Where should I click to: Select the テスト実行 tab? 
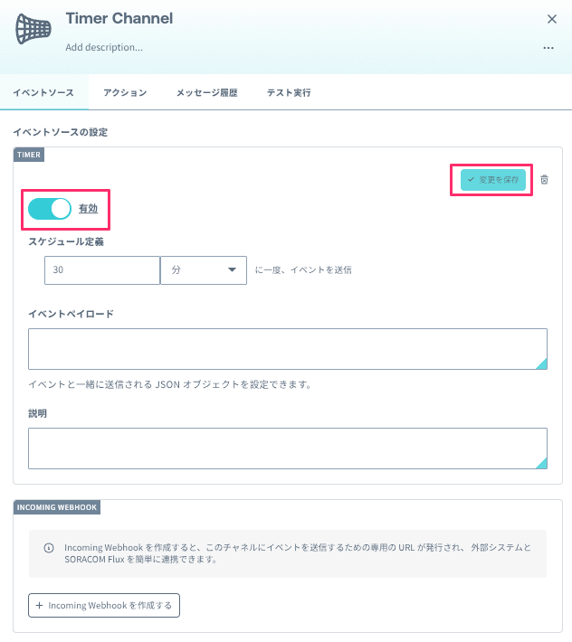click(289, 92)
